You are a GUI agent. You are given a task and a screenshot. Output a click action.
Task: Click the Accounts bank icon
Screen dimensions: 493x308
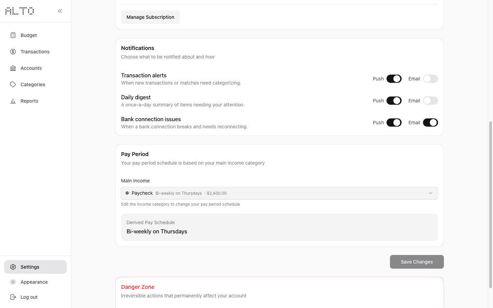13,68
